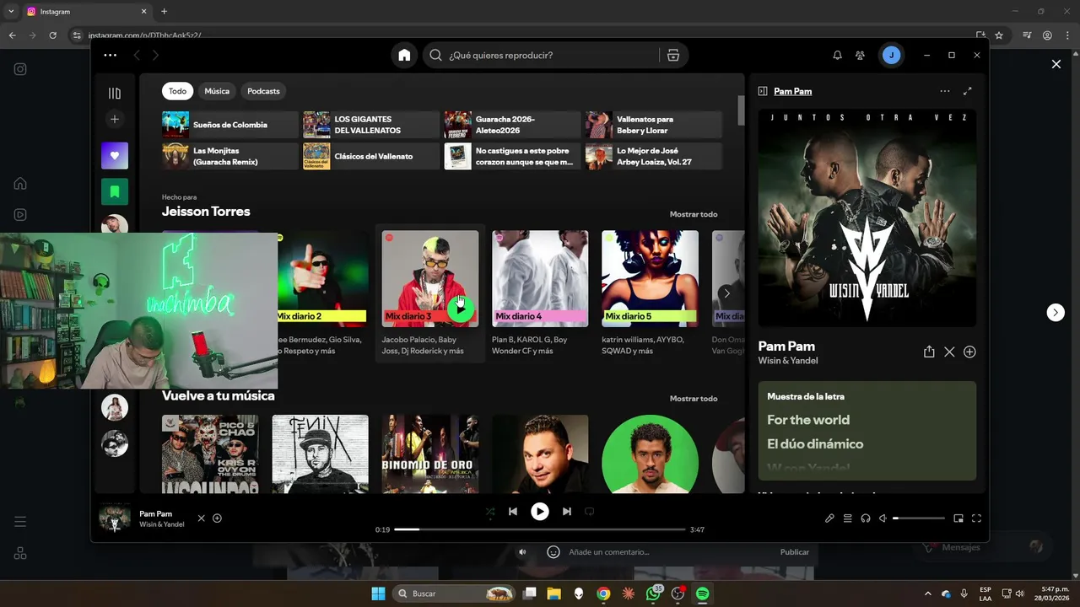Open File Explorer from taskbar

pyautogui.click(x=553, y=594)
